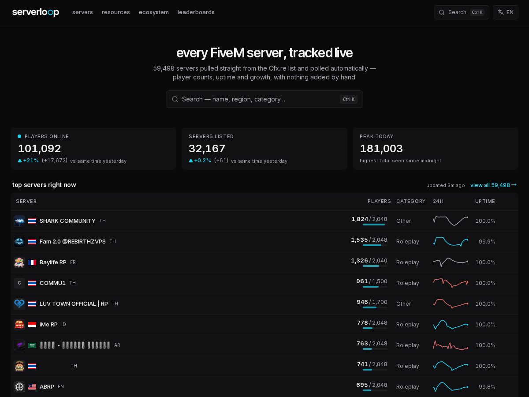Open the serverloop logo home link
The height and width of the screenshot is (397, 529).
36,12
